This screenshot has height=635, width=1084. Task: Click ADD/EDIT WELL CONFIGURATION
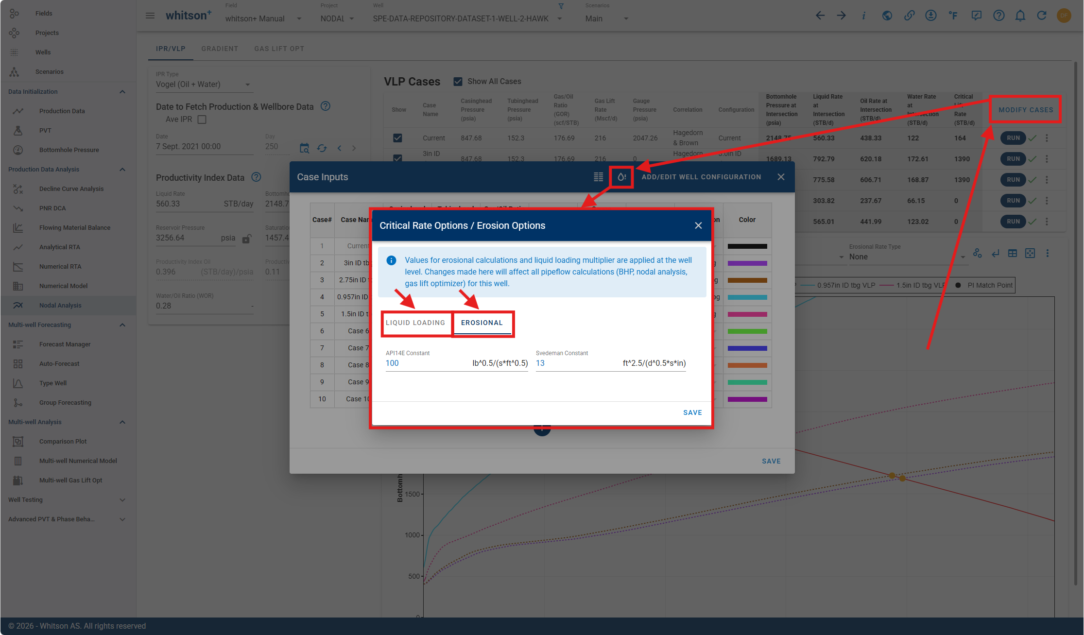point(701,177)
